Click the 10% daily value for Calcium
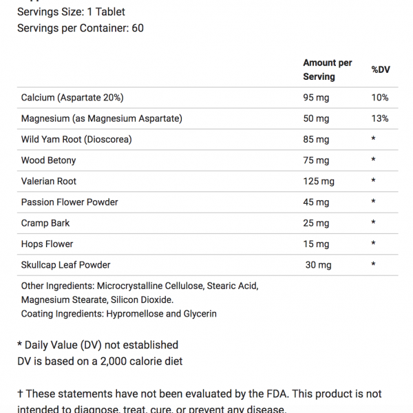 380,98
